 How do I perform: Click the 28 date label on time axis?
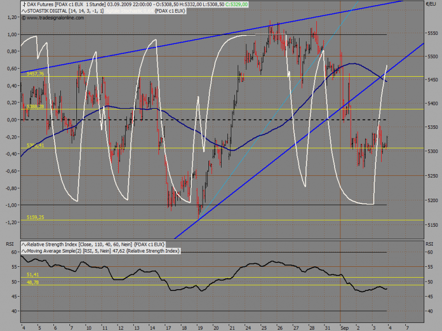312,328
